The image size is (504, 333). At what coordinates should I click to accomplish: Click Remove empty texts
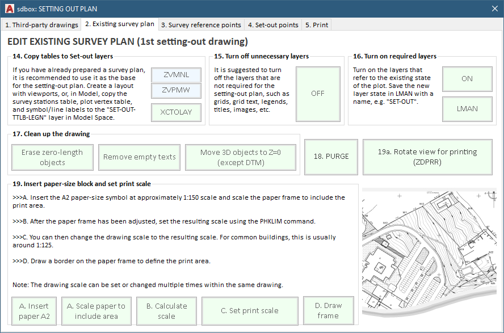pyautogui.click(x=139, y=157)
